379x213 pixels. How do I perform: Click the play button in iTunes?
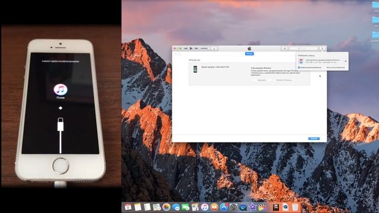(x=191, y=49)
